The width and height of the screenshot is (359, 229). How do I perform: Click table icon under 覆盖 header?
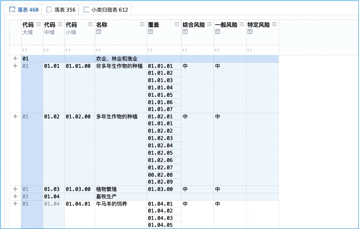click(151, 32)
